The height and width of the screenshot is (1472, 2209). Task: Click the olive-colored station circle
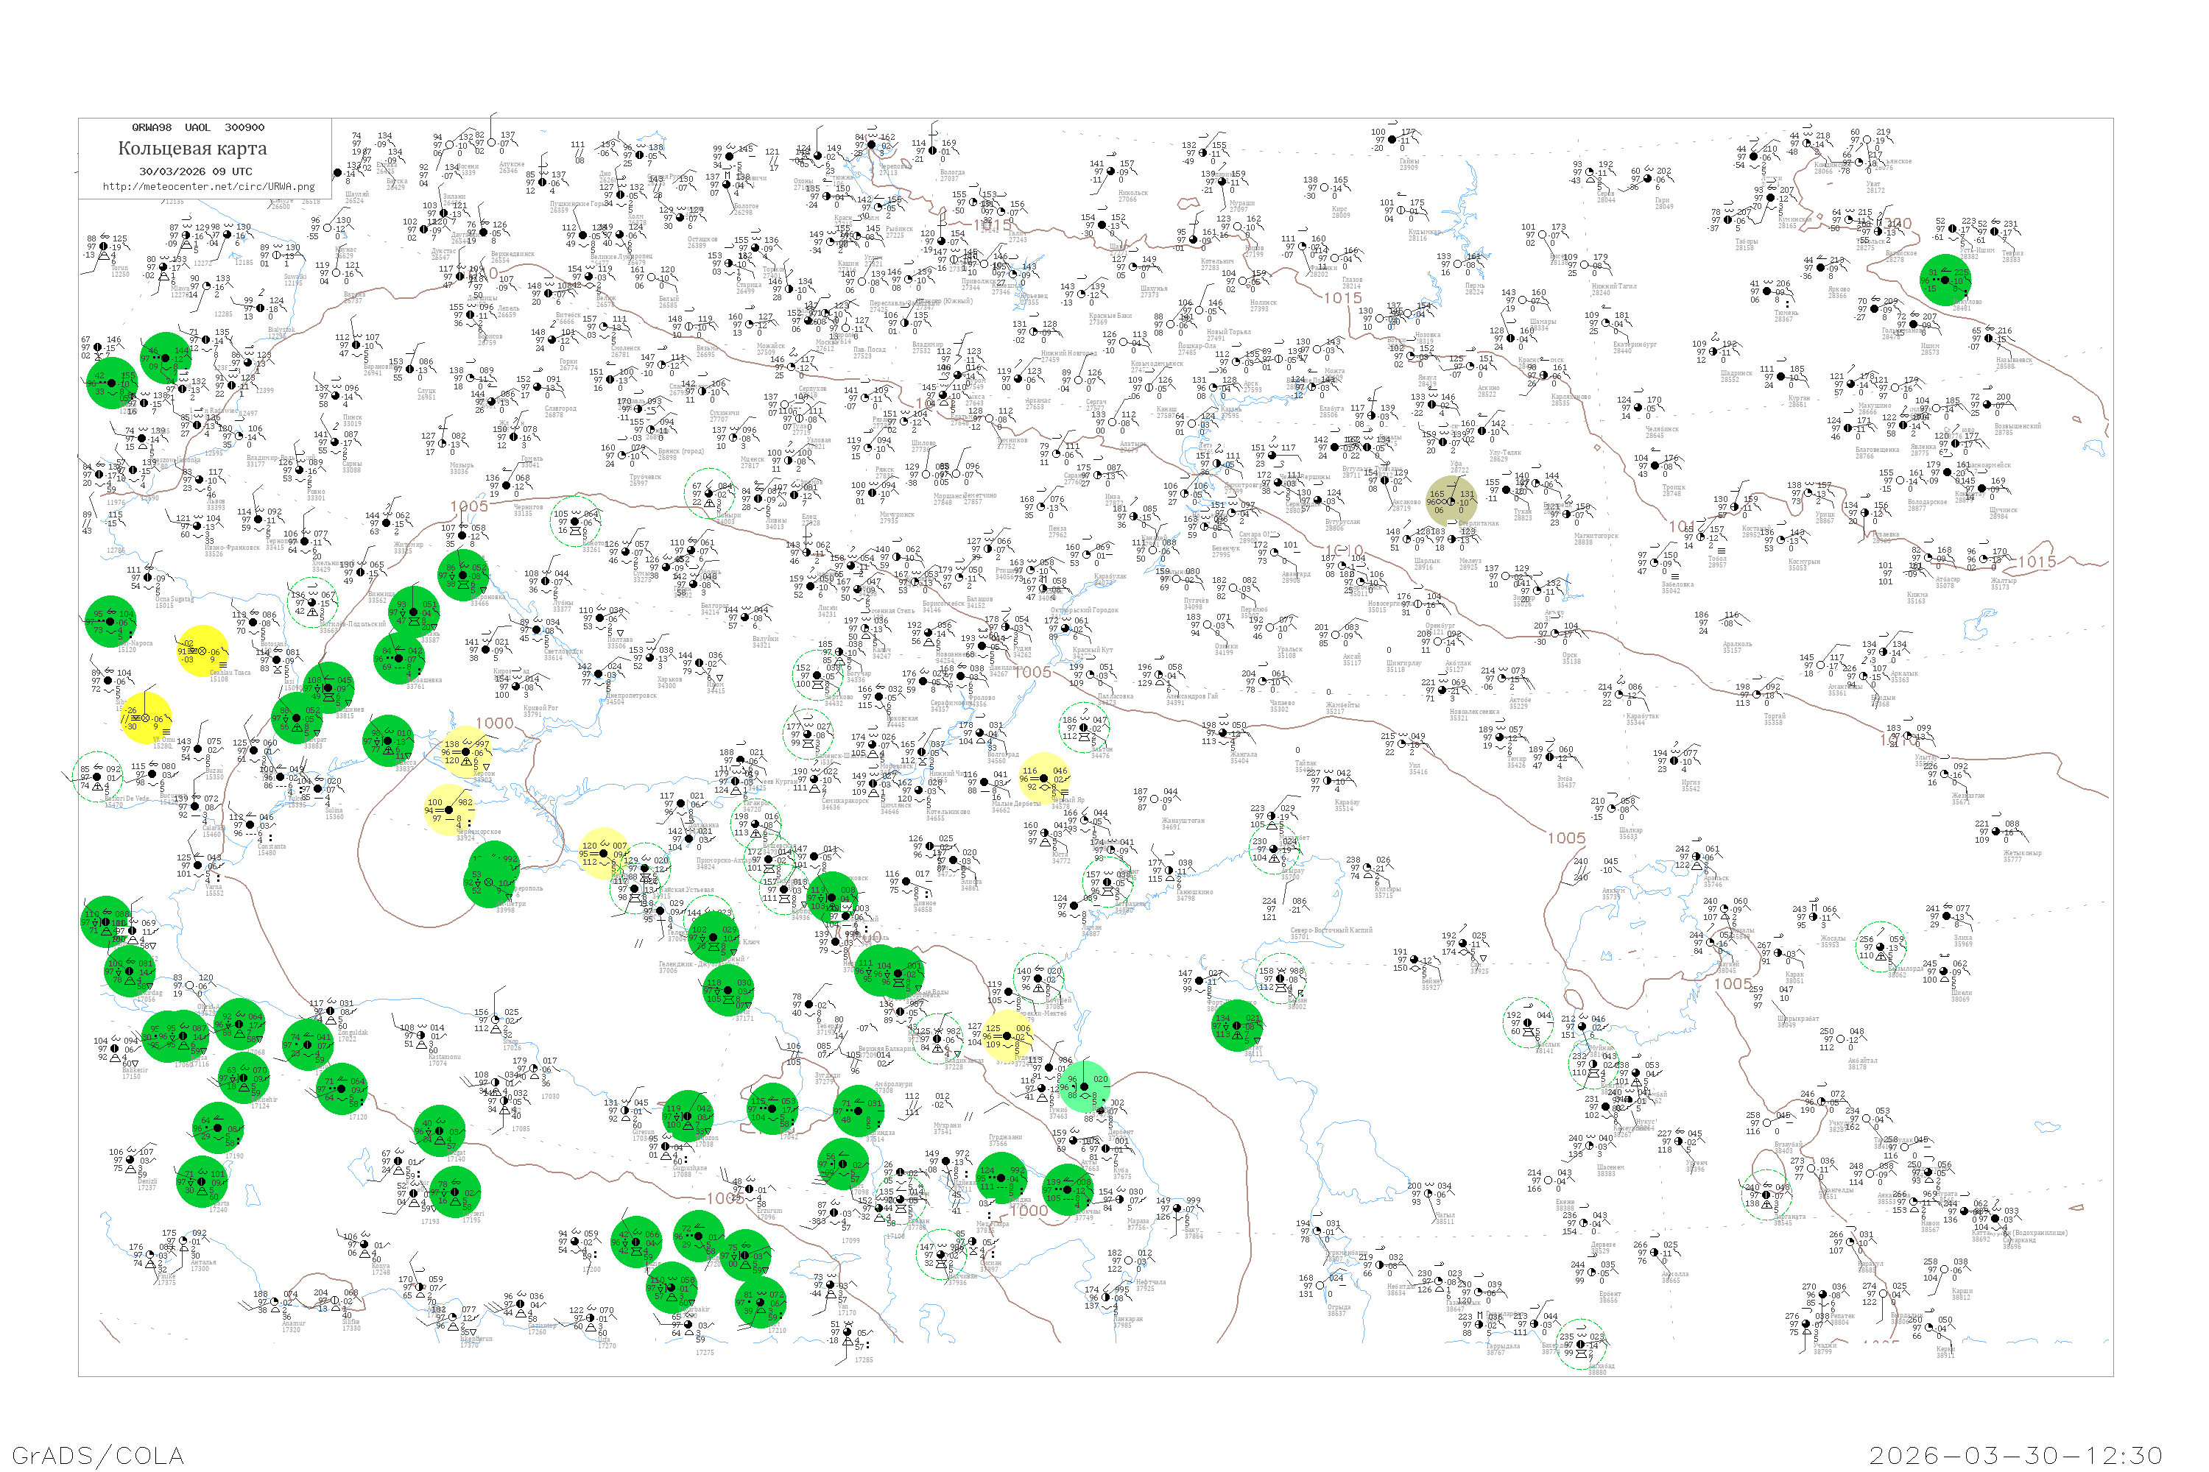click(1451, 501)
